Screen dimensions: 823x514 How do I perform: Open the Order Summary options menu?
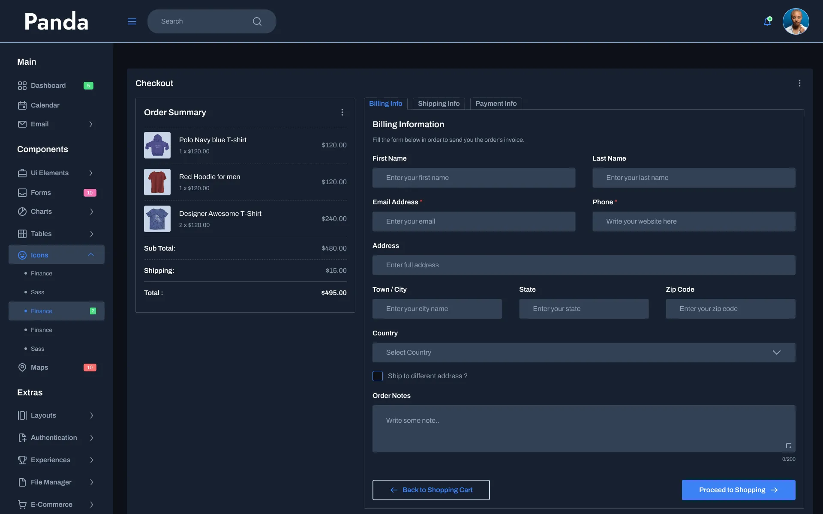342,112
